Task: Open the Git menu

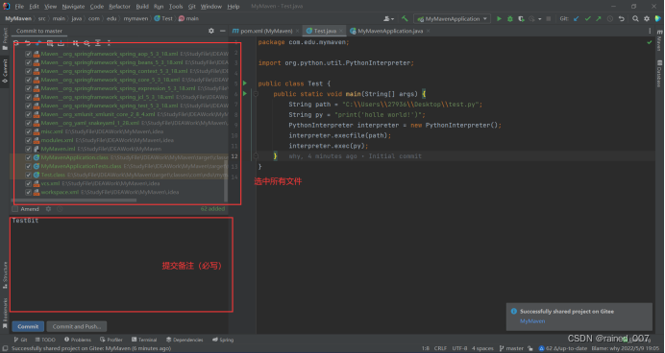Action: click(191, 7)
